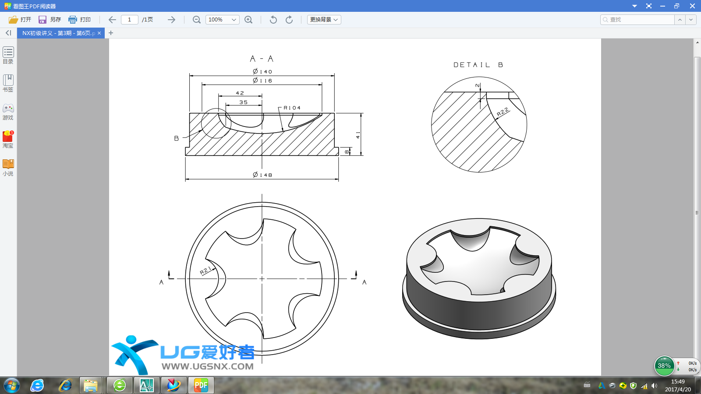Click the 38% memory usage floating widget
This screenshot has height=394, width=701.
click(x=664, y=366)
